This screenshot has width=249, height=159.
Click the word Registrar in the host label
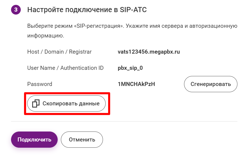[80, 52]
